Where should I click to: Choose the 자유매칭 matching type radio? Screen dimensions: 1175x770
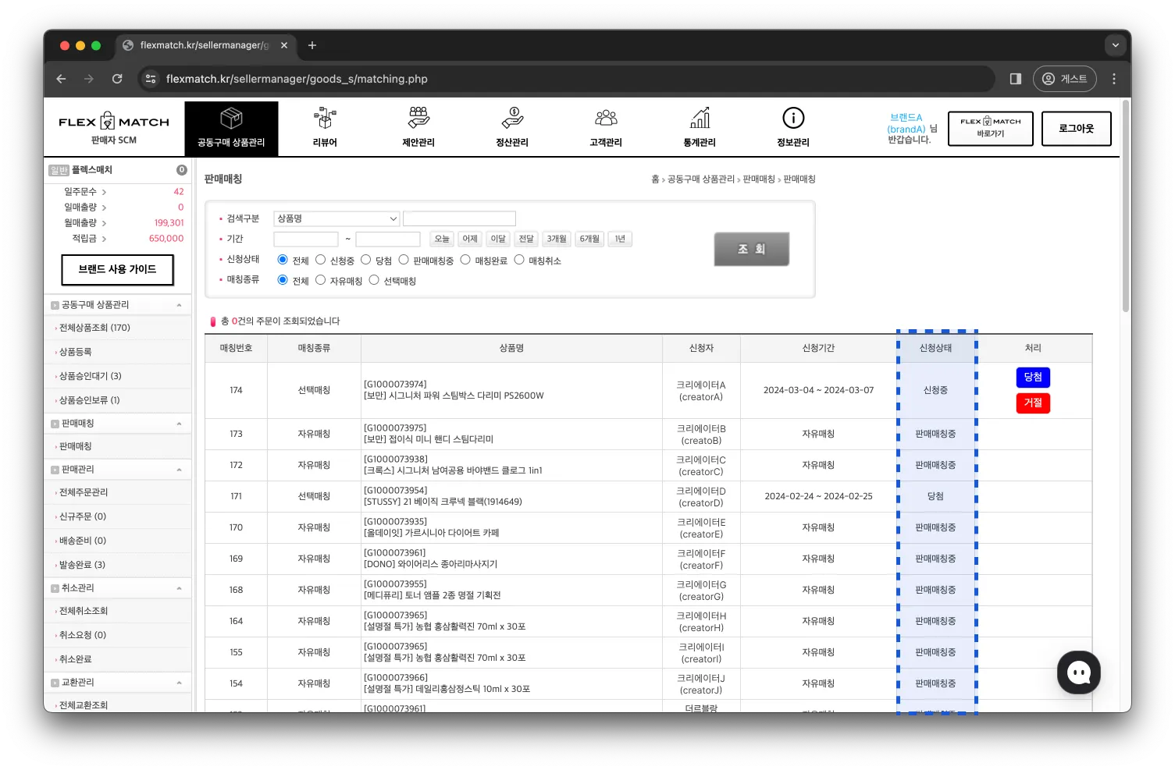point(320,280)
